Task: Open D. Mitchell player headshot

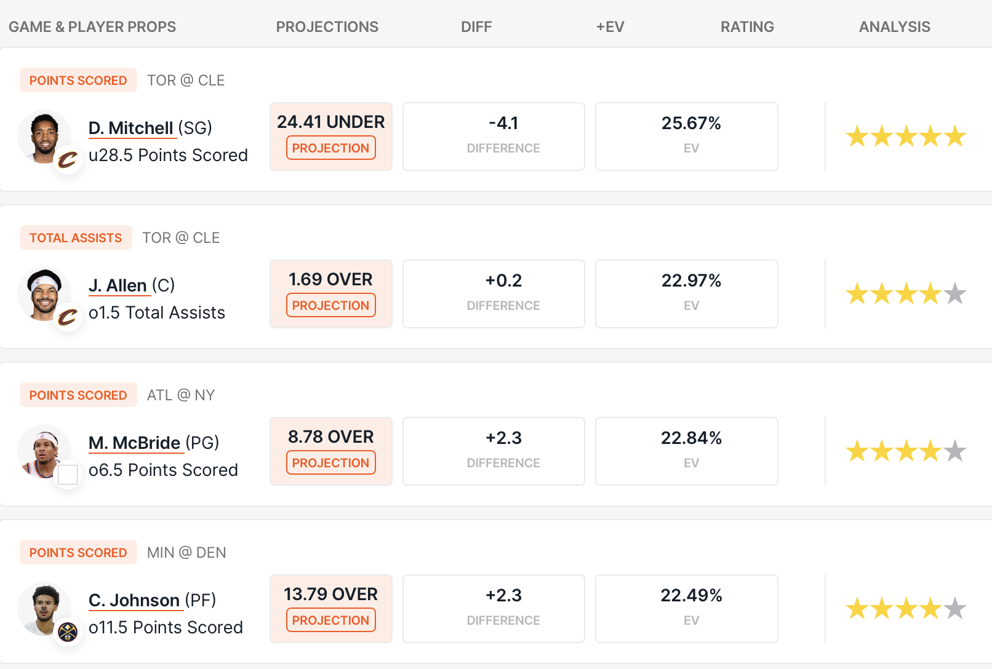Action: pos(43,135)
